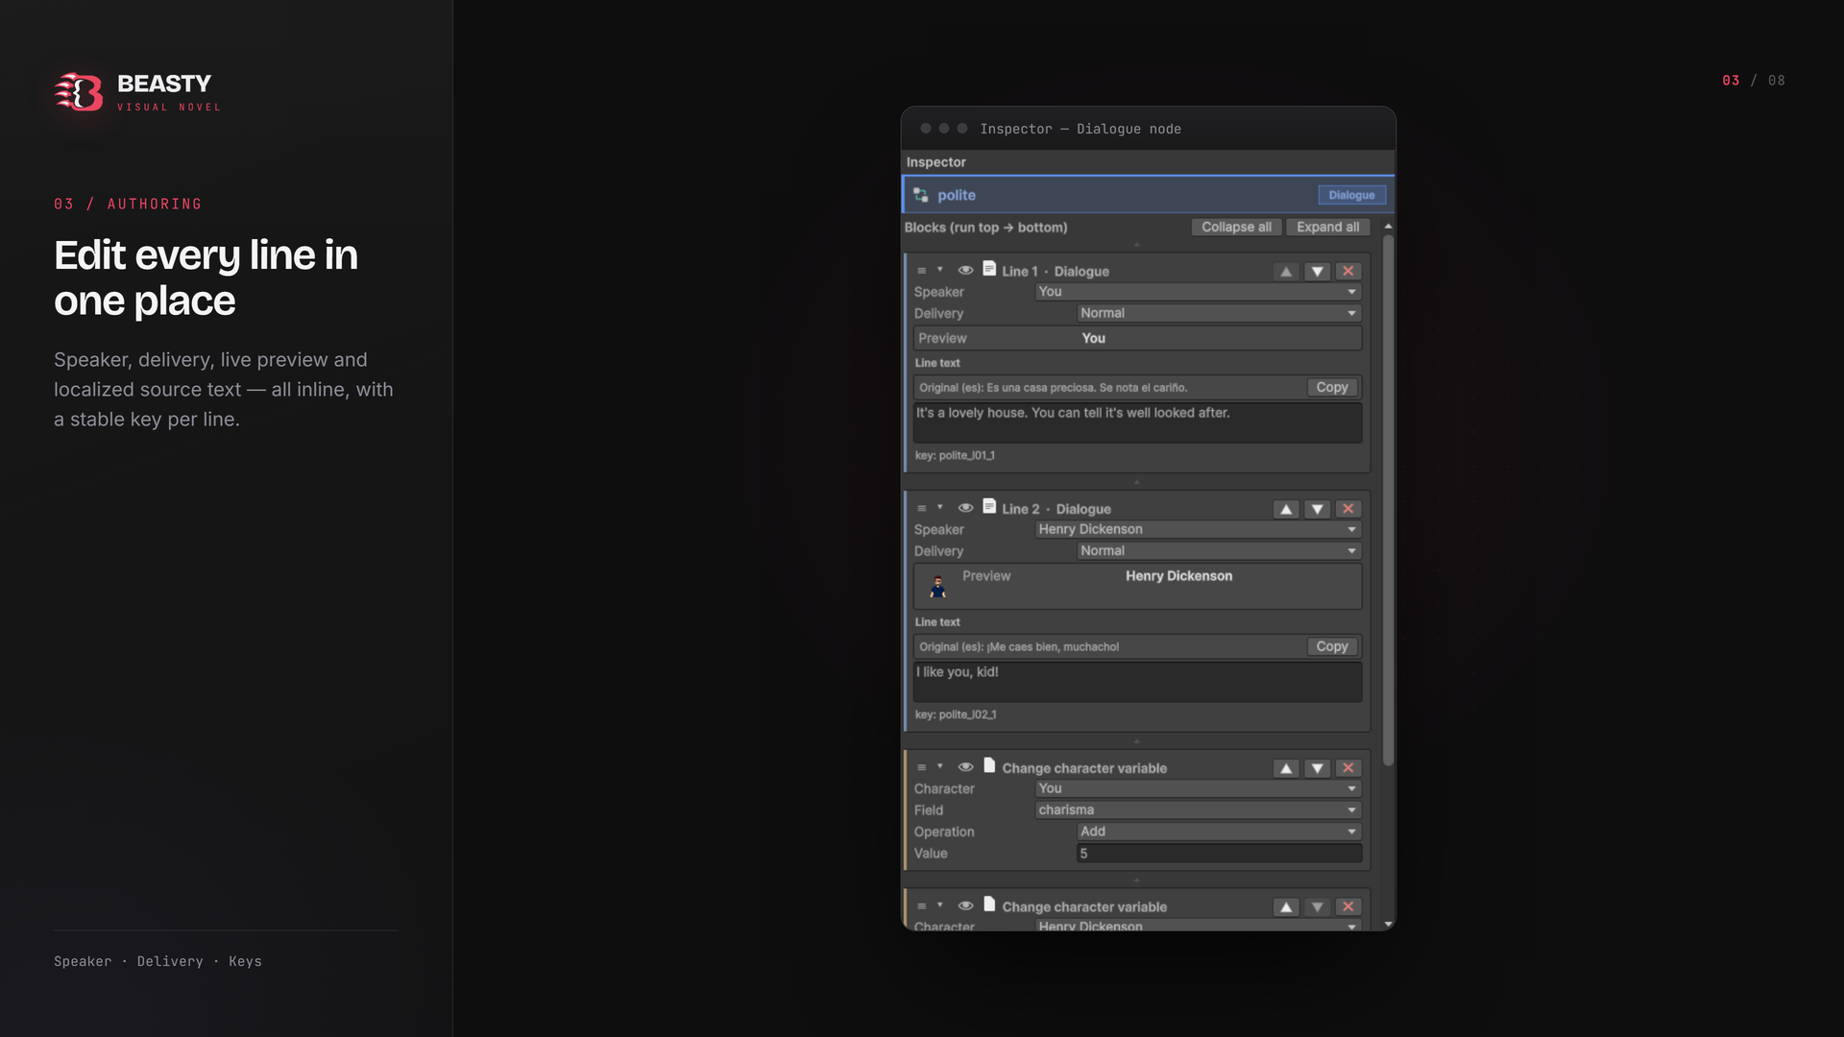1844x1037 pixels.
Task: Click the Collapse all button
Action: tap(1236, 228)
